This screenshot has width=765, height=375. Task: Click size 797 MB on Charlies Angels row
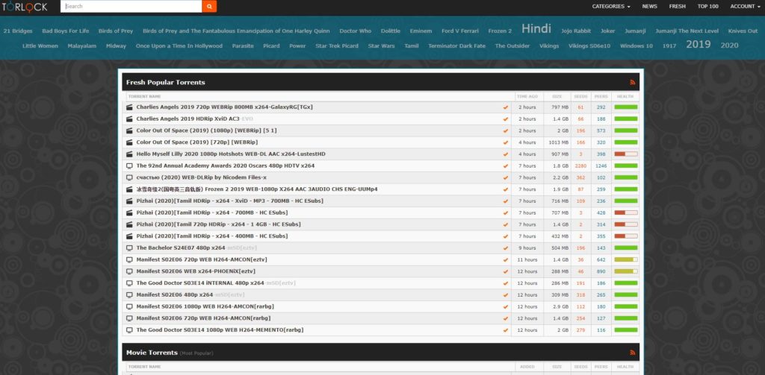tap(560, 107)
